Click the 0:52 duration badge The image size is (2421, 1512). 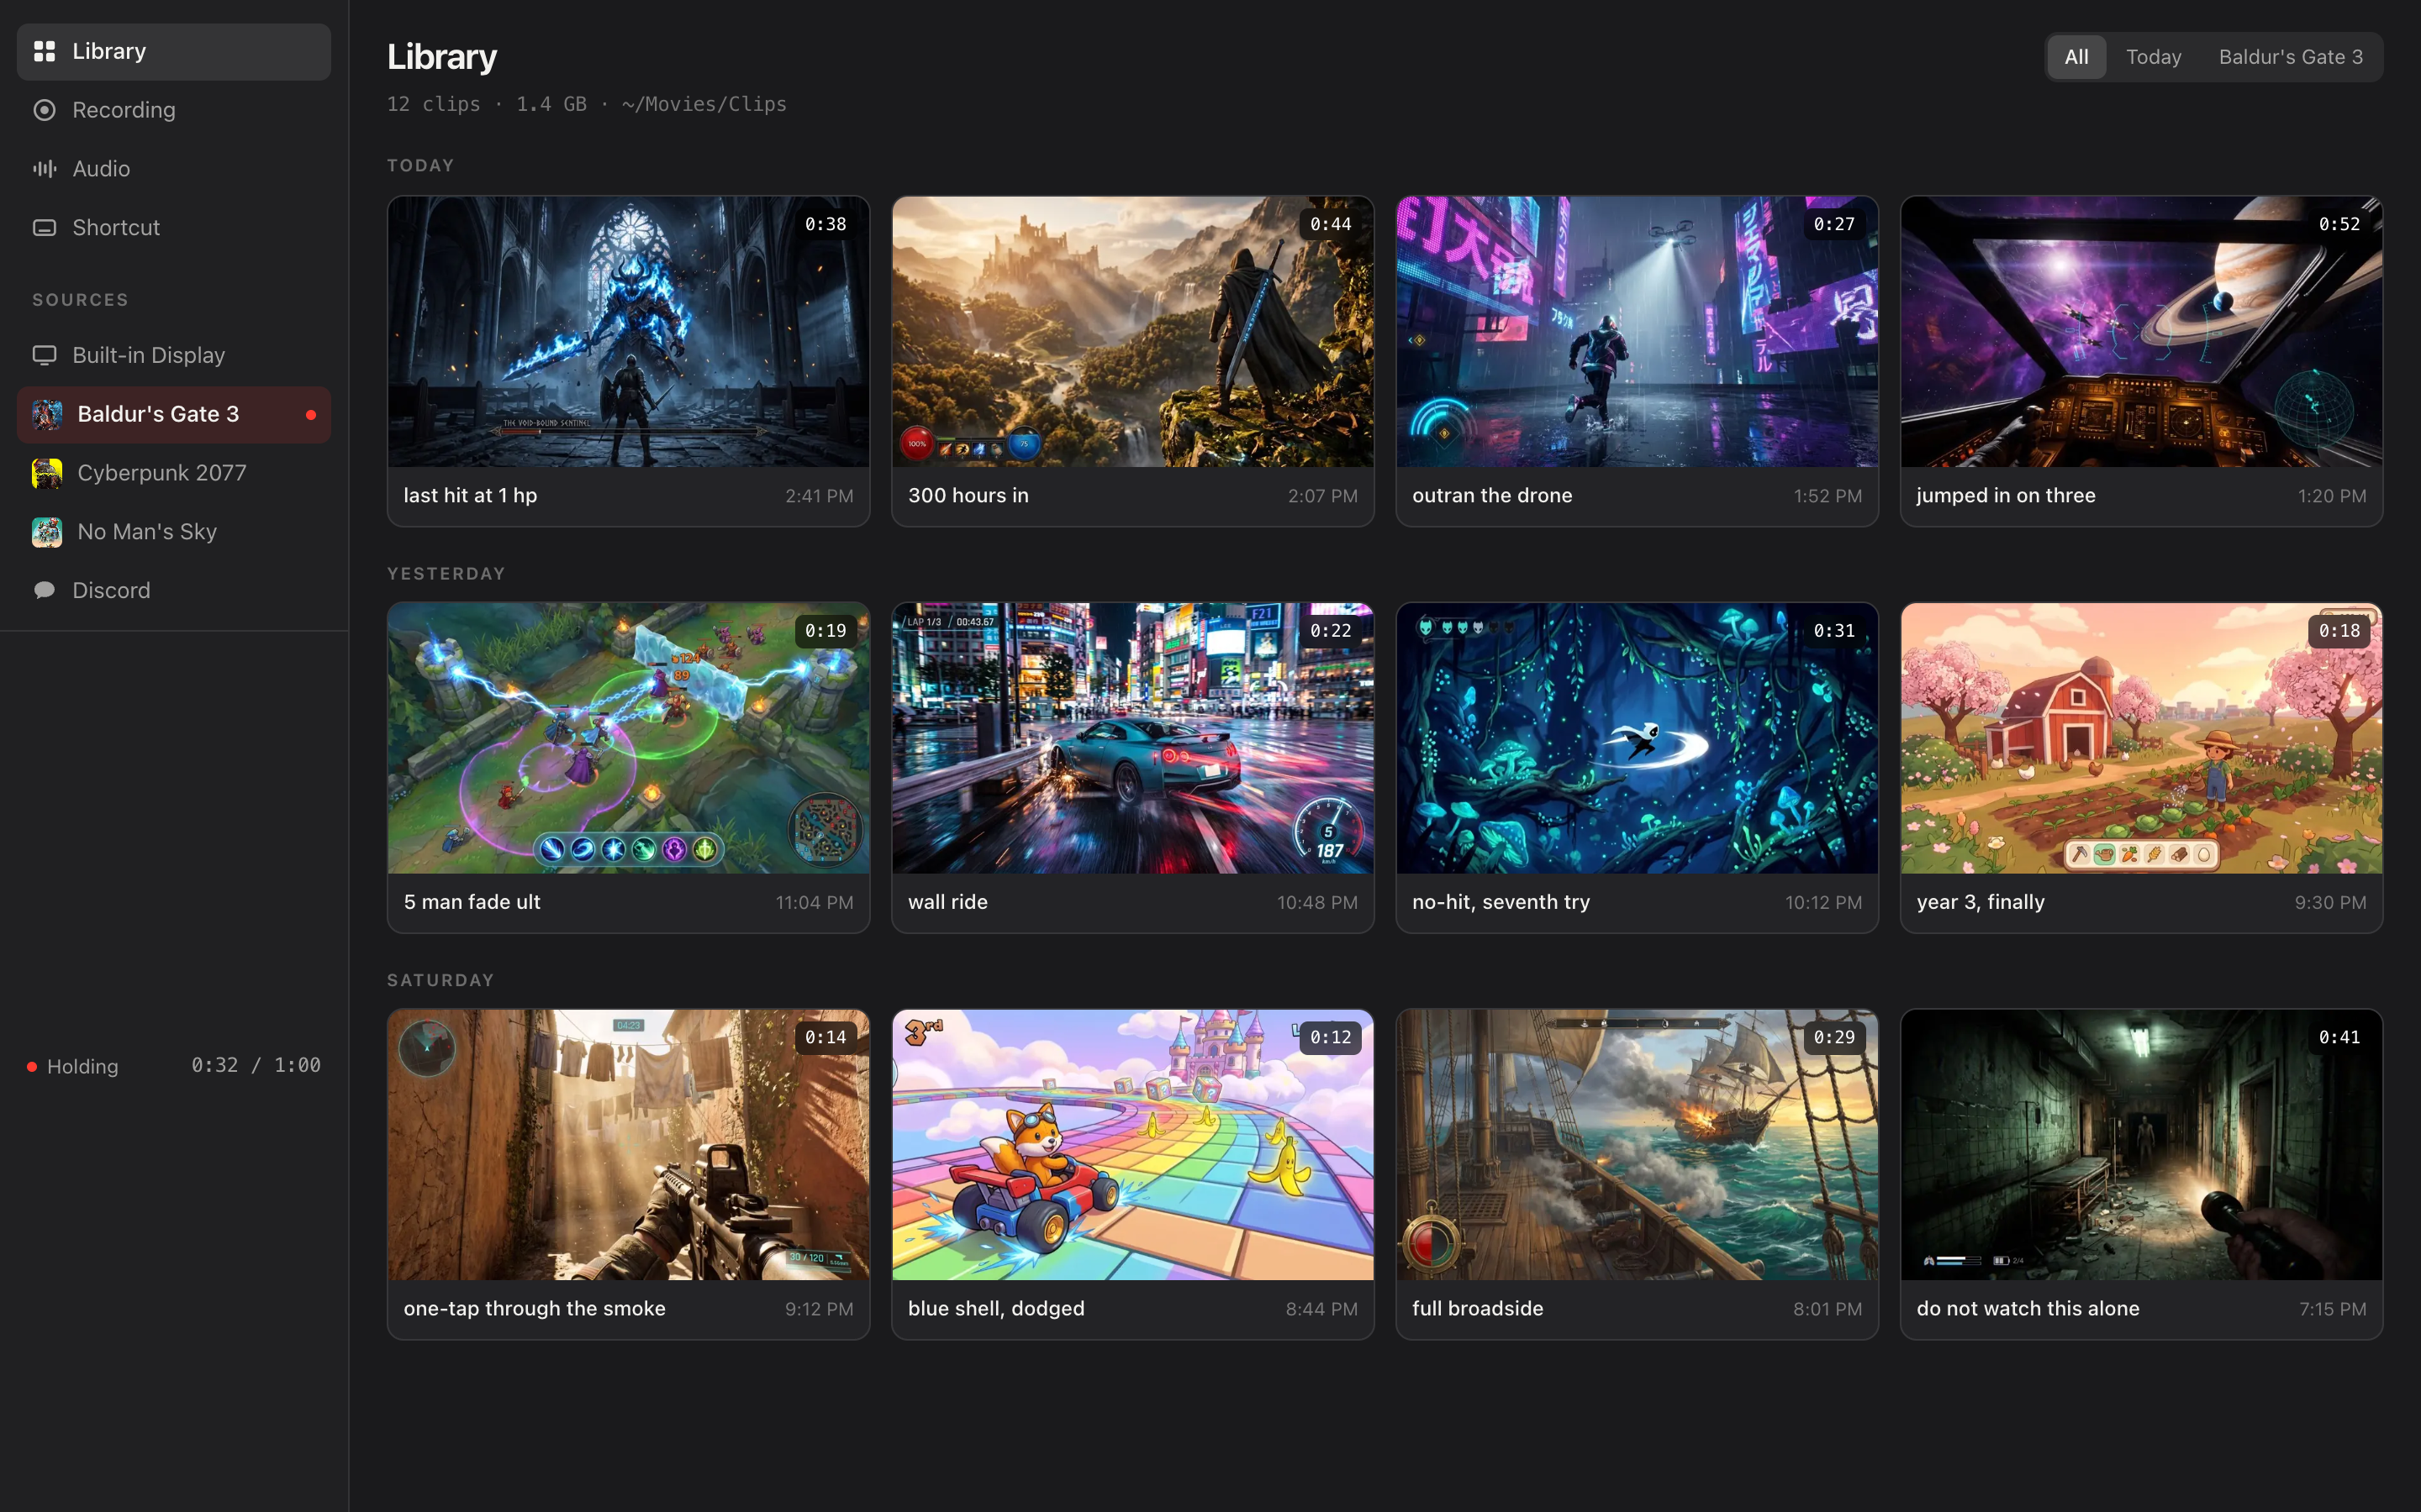(x=2339, y=224)
